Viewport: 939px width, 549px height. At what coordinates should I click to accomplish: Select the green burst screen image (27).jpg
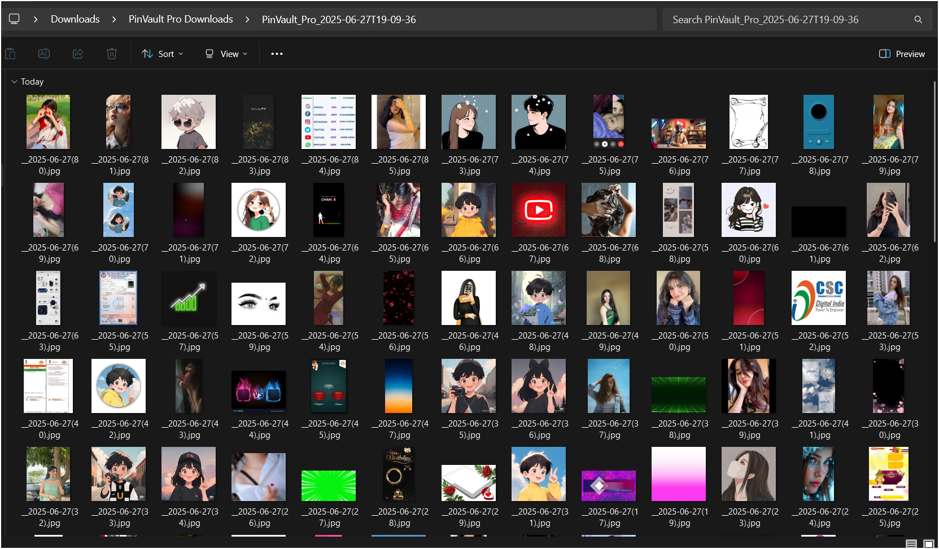[329, 486]
